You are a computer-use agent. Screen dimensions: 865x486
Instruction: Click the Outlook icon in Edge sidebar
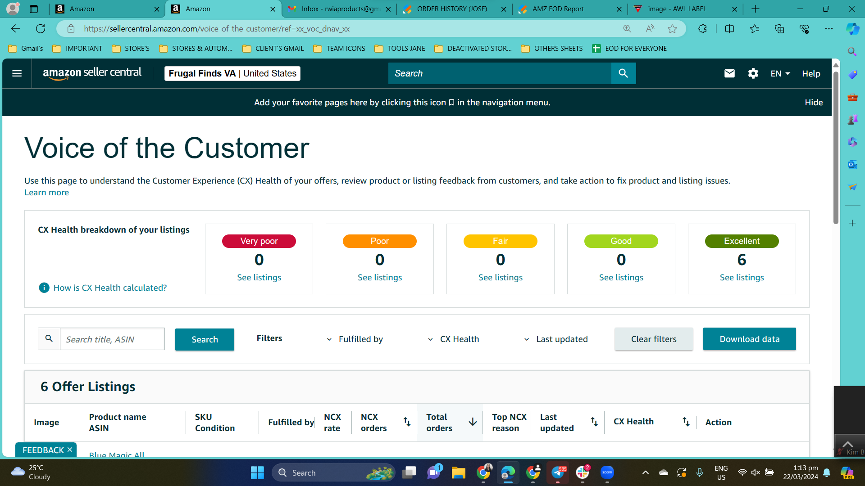(x=852, y=165)
